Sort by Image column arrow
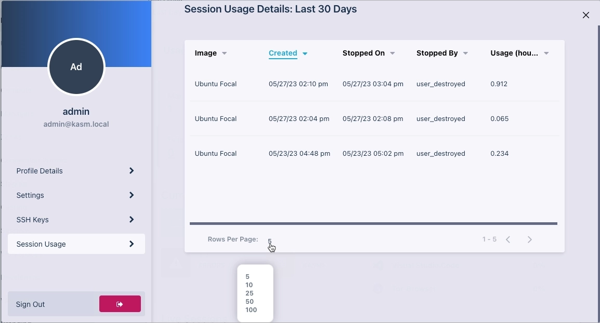The height and width of the screenshot is (323, 600). coord(225,53)
